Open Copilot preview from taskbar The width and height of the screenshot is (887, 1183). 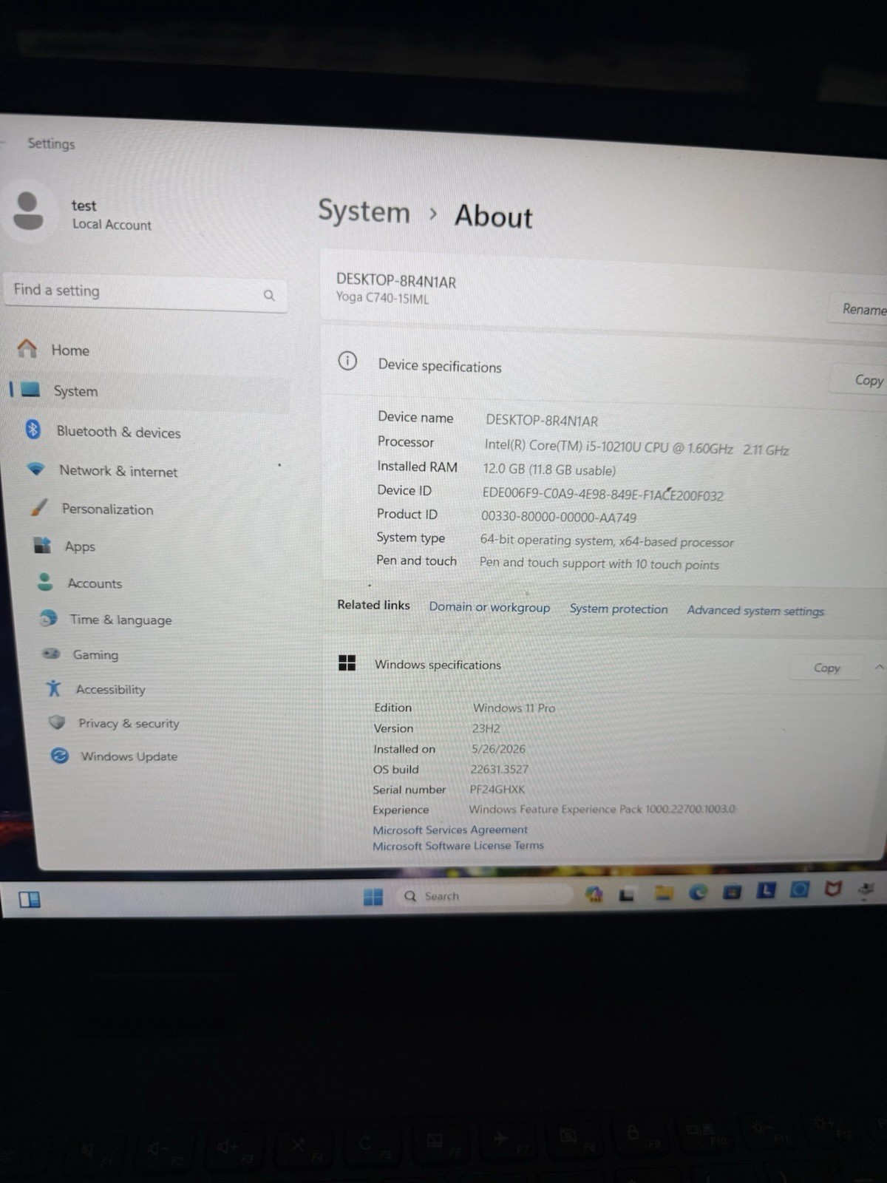pos(594,895)
